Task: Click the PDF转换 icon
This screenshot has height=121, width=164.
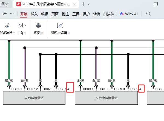Action: pyautogui.click(x=7, y=25)
